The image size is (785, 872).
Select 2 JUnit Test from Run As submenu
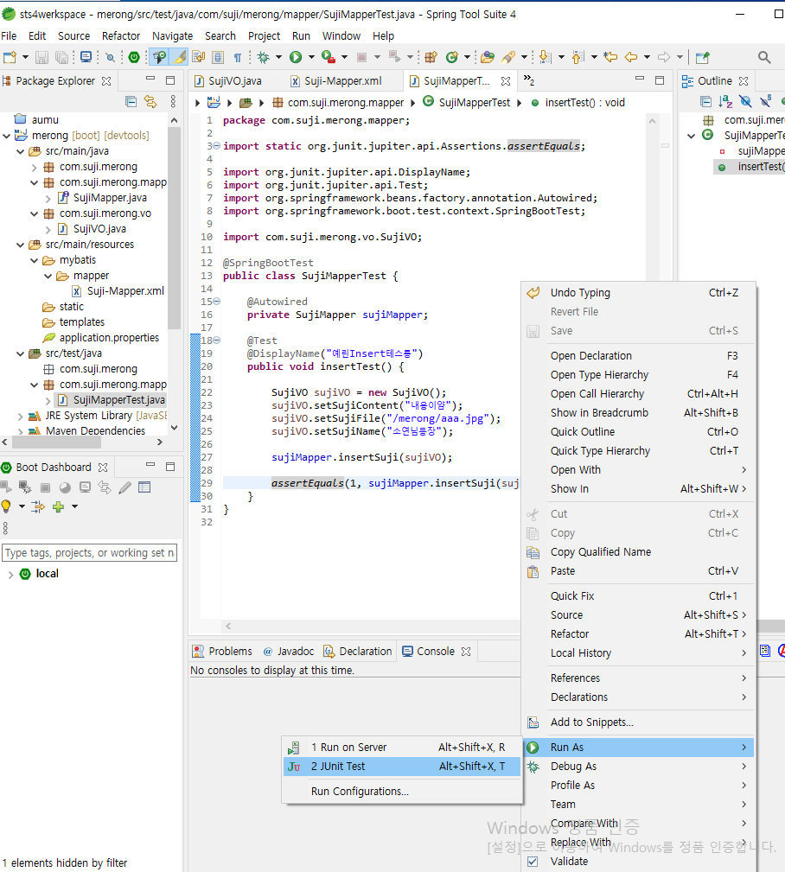click(402, 767)
